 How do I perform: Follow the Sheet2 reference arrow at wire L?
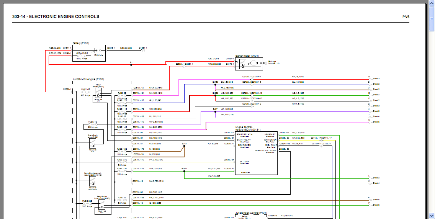tap(371, 178)
